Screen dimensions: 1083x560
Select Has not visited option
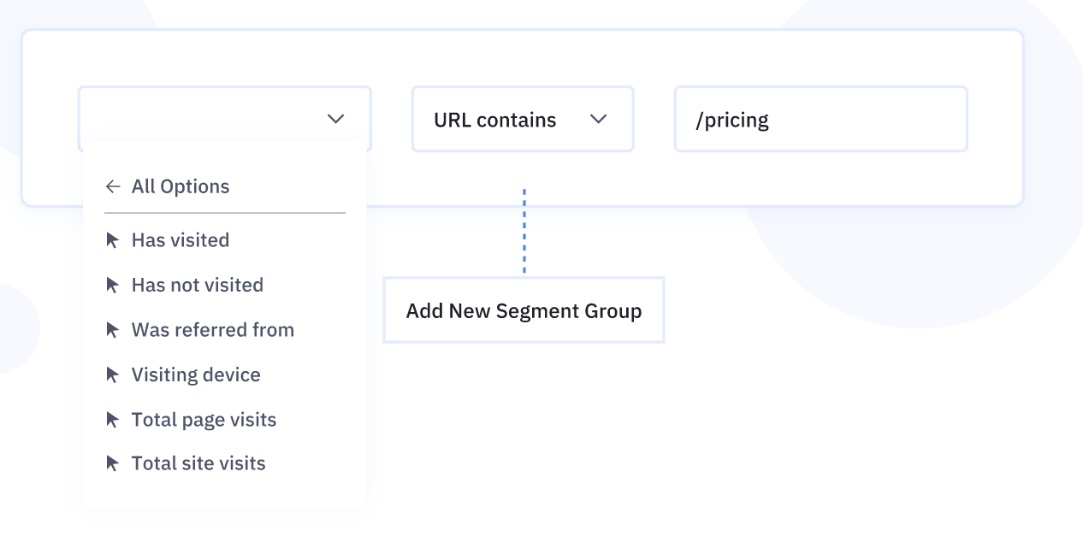198,285
